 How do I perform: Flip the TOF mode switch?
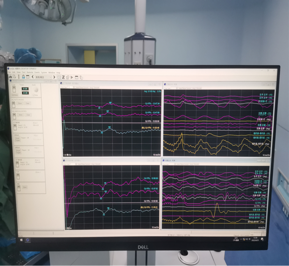coord(18,176)
